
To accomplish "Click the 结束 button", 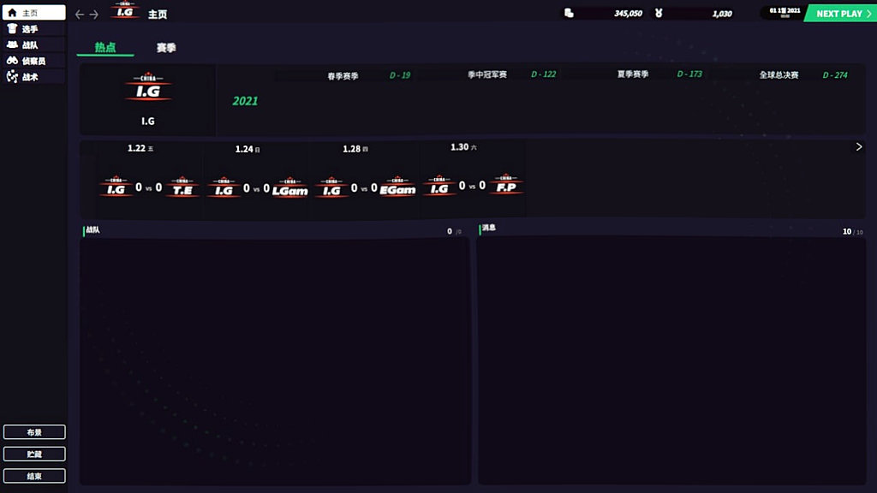I will (x=34, y=476).
